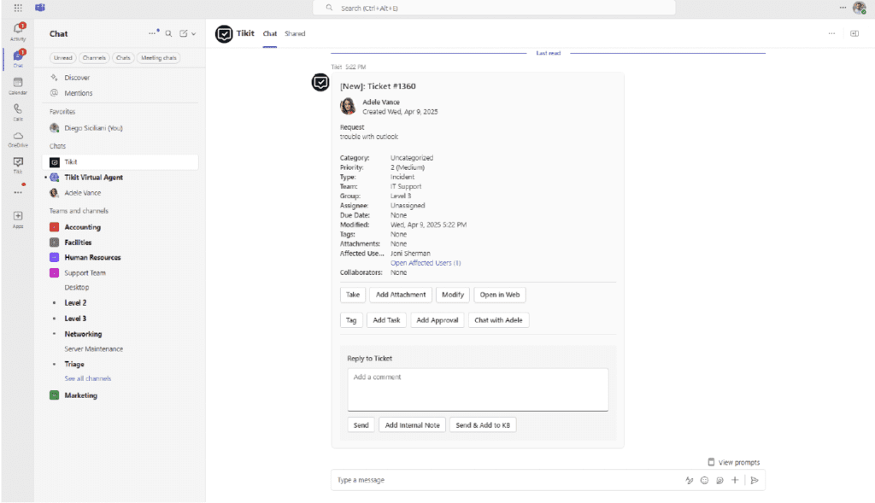Click Open Affected Users (1) link
The height and width of the screenshot is (503, 875).
(426, 263)
